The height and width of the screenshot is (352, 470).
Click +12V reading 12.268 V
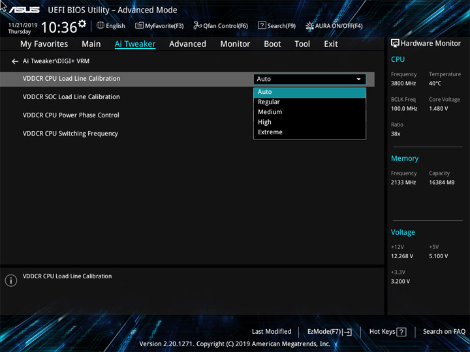click(402, 256)
